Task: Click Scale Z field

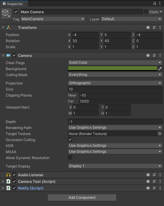Action: click(149, 47)
